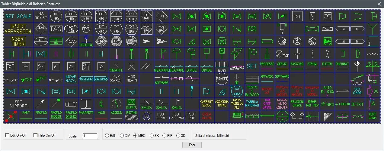Click the DIVIDI comb icon

point(222,66)
